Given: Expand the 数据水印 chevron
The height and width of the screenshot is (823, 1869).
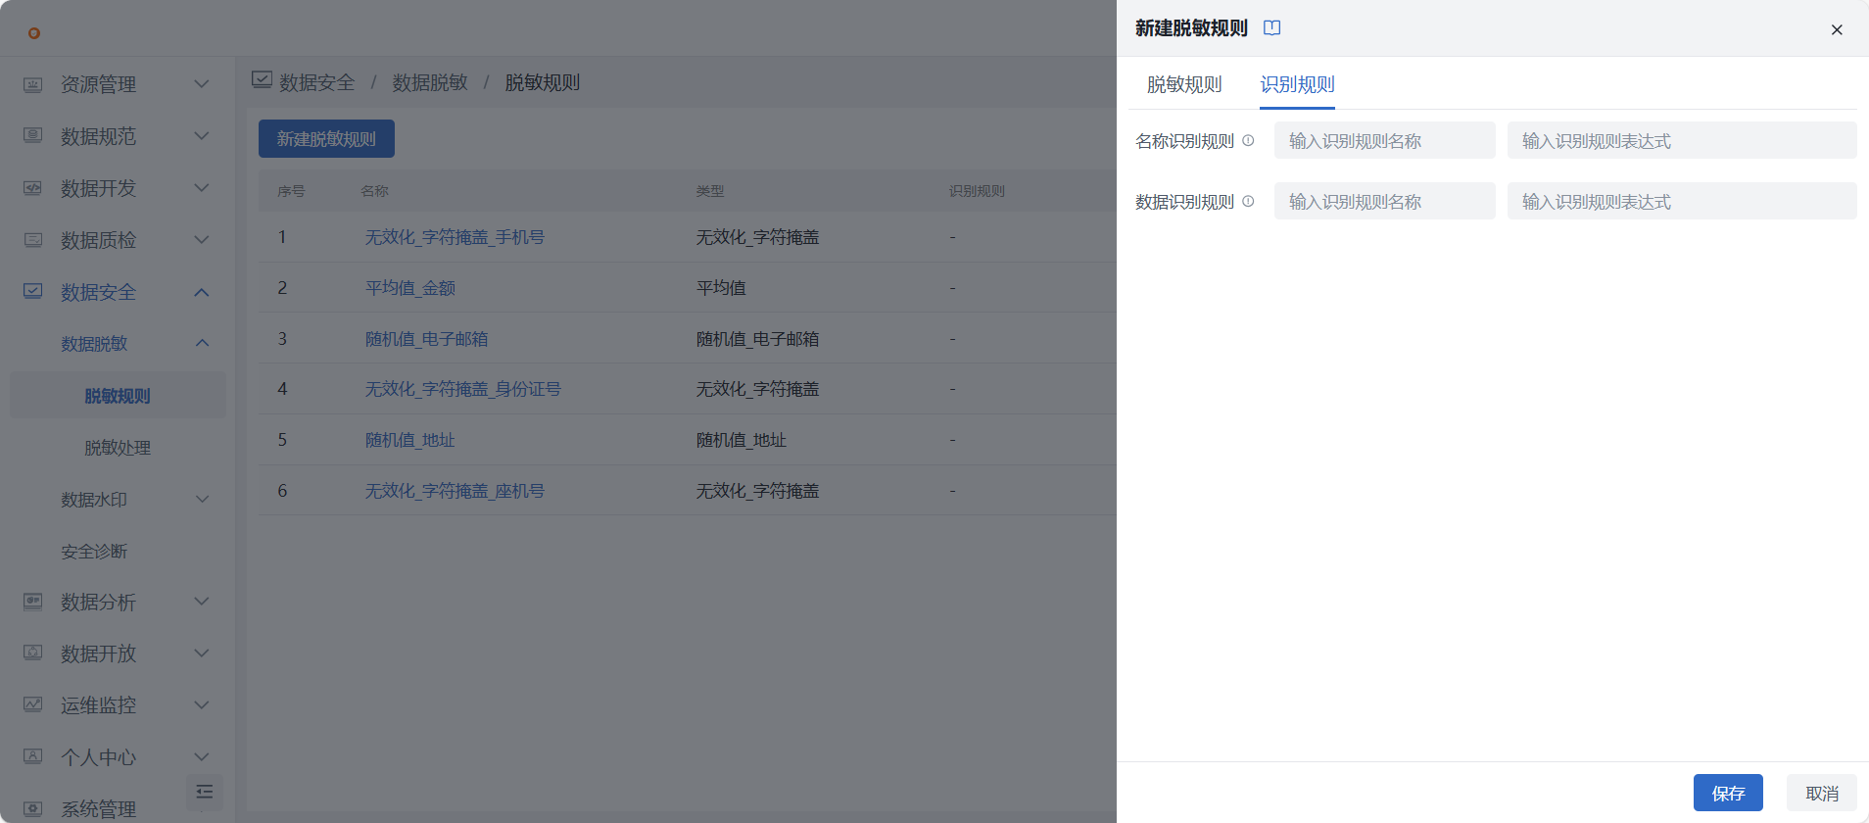Looking at the screenshot, I should 202,499.
